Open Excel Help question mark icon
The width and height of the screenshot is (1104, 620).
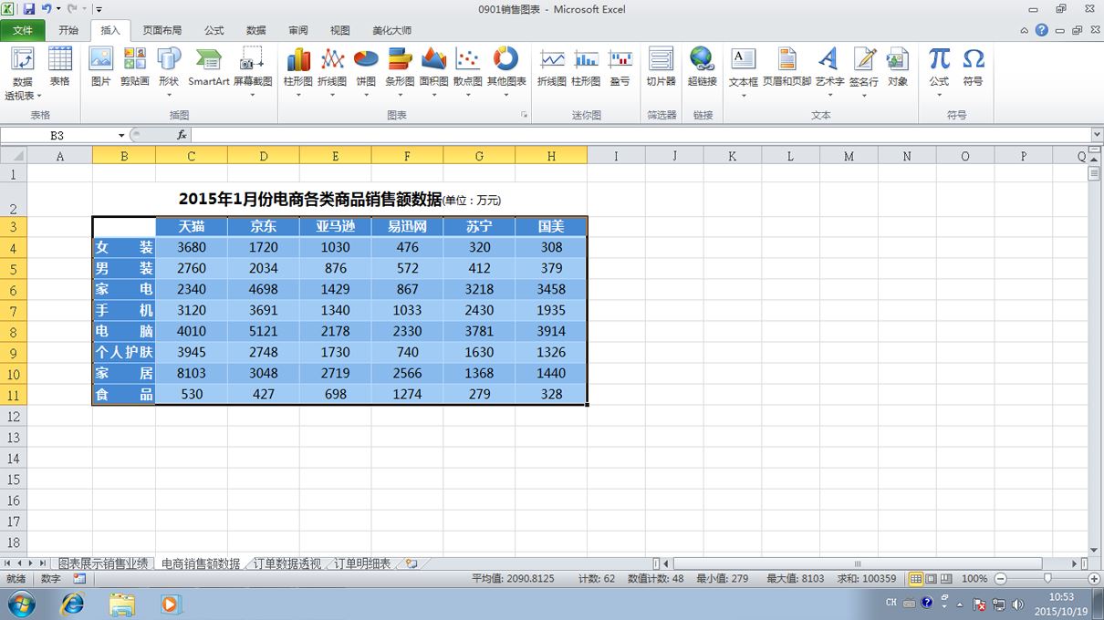point(1041,30)
